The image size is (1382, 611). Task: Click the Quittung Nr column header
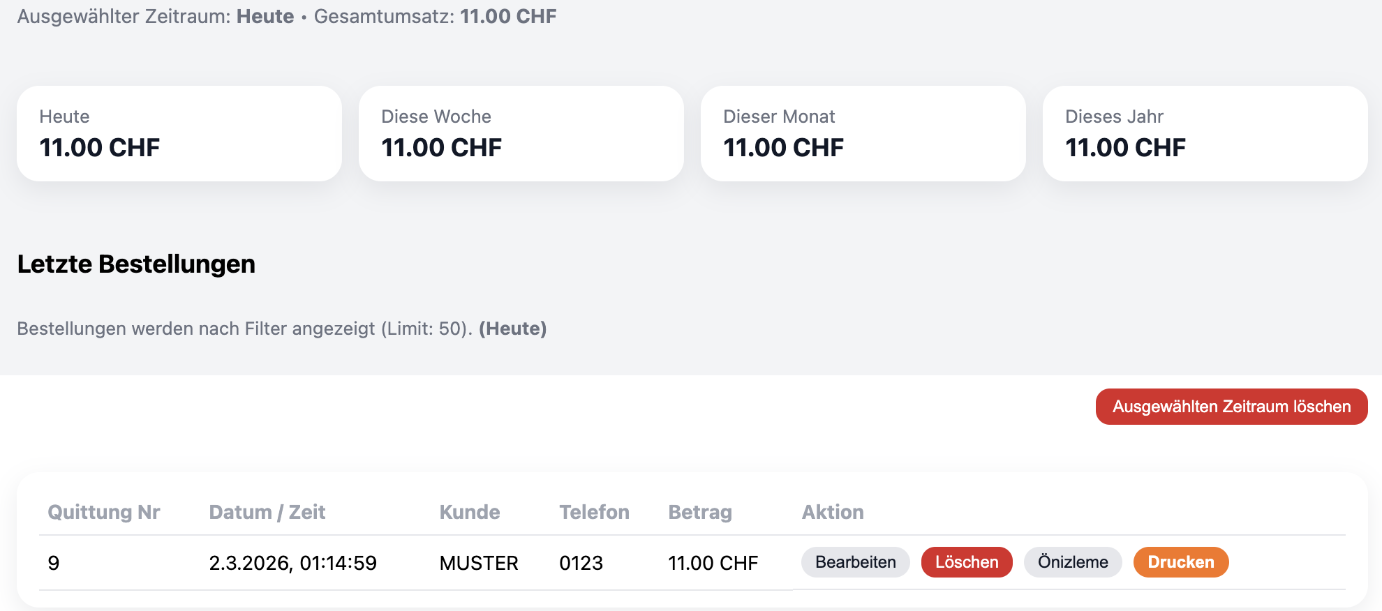104,512
